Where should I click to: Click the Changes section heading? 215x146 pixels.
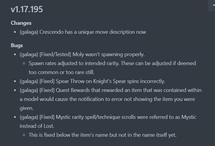pyautogui.click(x=21, y=23)
